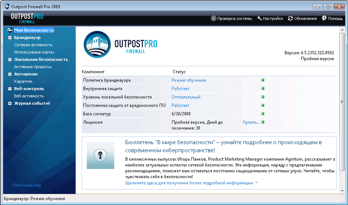
Task: Click the Настройки wrench icon
Action: point(259,18)
